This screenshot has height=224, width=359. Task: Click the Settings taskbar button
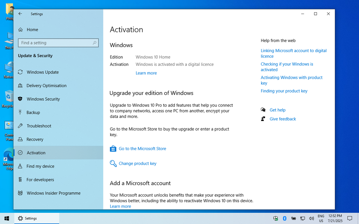(36, 218)
